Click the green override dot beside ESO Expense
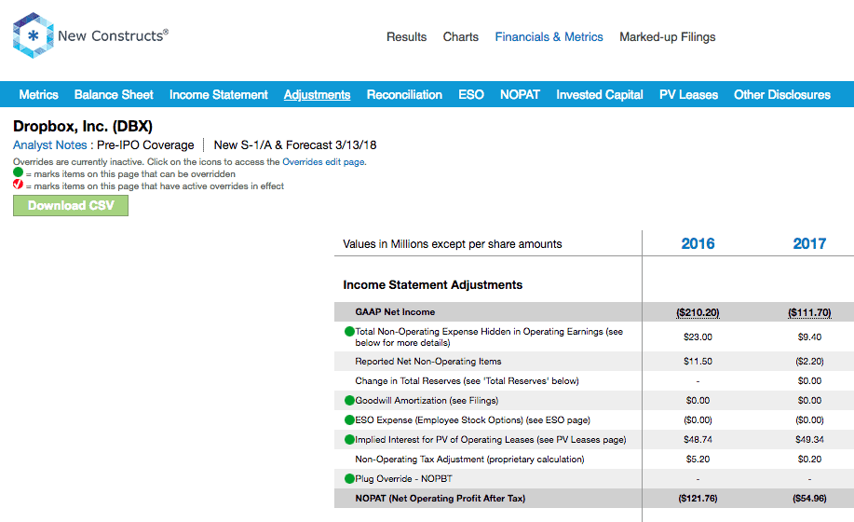This screenshot has height=522, width=854. pos(349,420)
